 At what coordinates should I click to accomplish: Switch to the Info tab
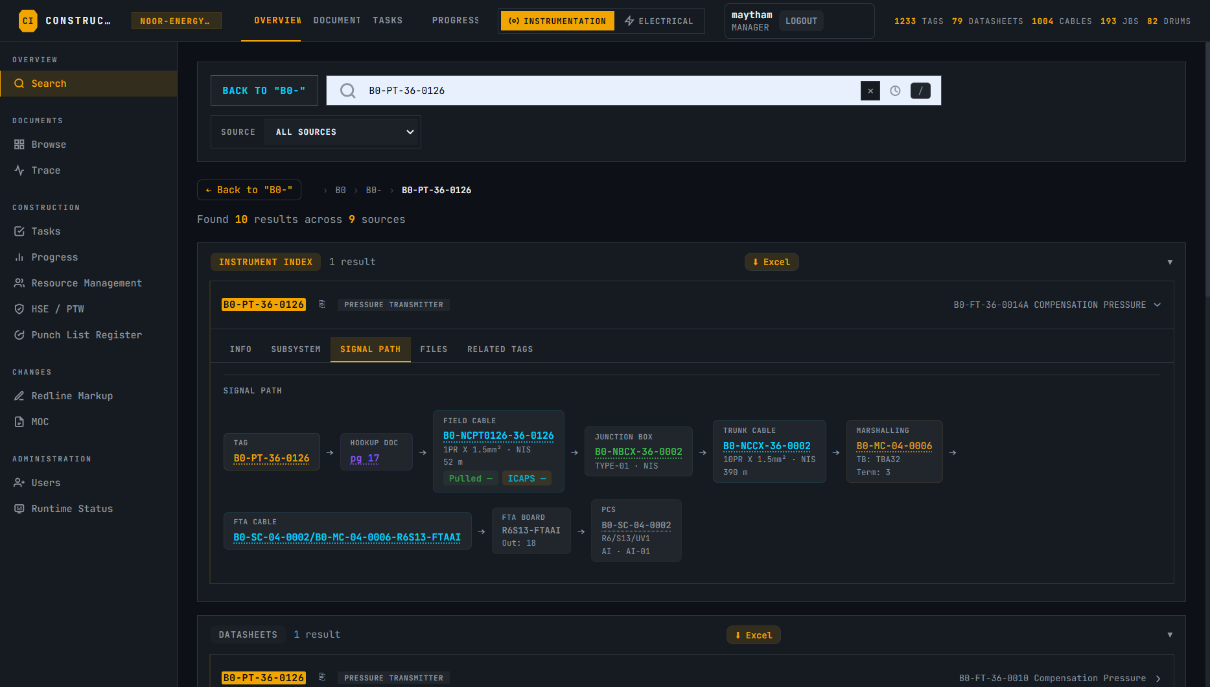(240, 349)
